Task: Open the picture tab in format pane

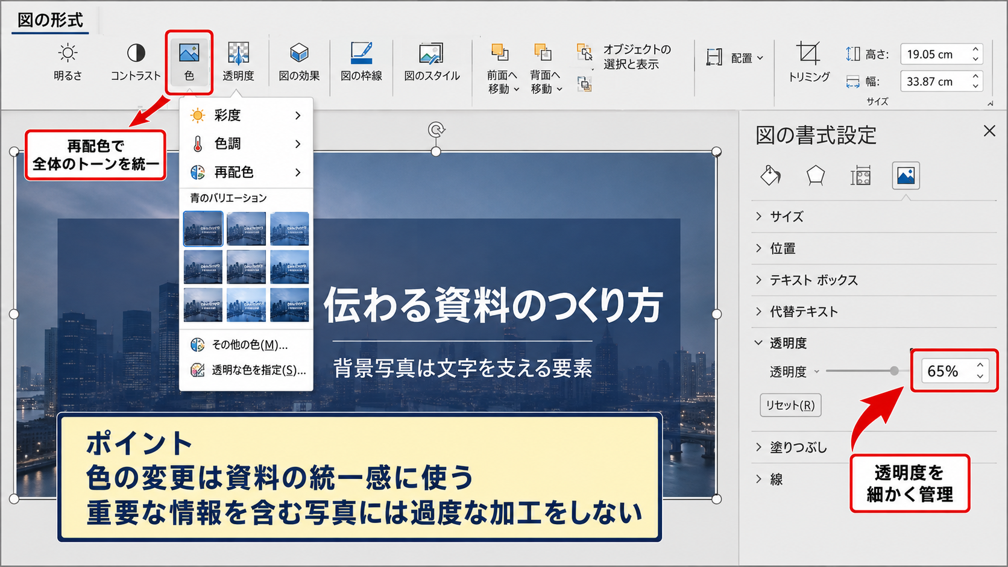Action: pos(906,176)
